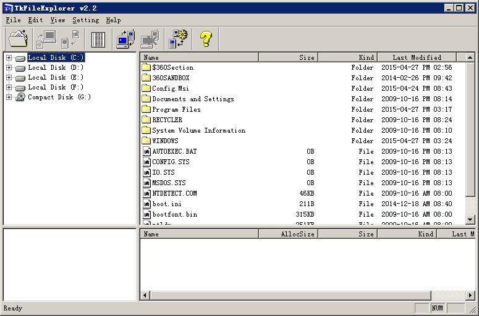The image size is (479, 316).
Task: Expand the Local Disk (D:) tree node
Action: 9,68
